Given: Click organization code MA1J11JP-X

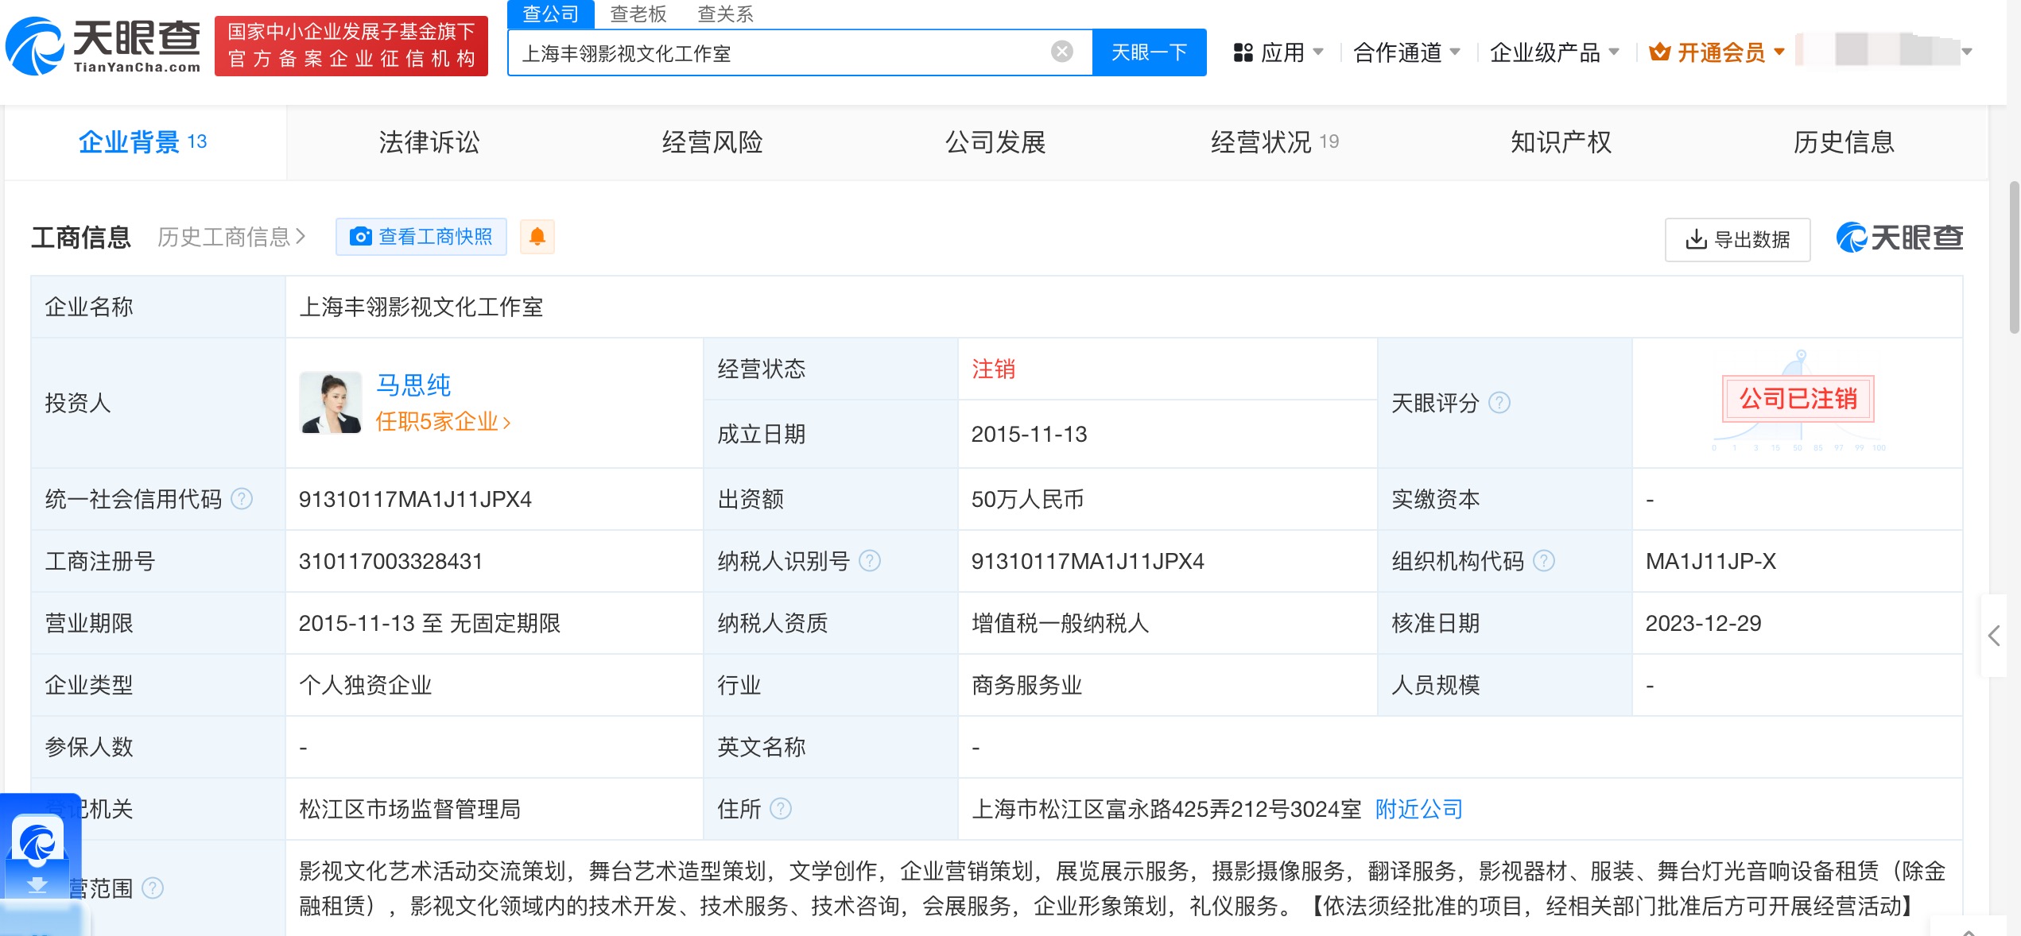Looking at the screenshot, I should (x=1710, y=561).
